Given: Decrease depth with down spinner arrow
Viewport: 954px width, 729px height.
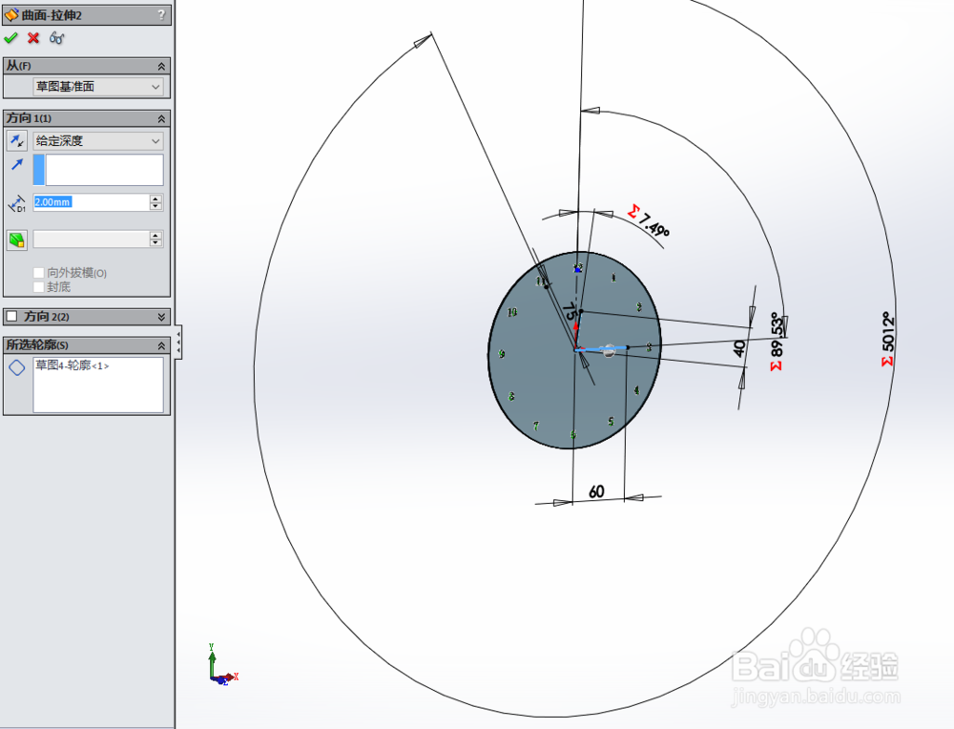Looking at the screenshot, I should [156, 207].
